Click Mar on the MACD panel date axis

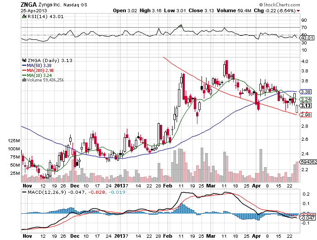coord(211,236)
